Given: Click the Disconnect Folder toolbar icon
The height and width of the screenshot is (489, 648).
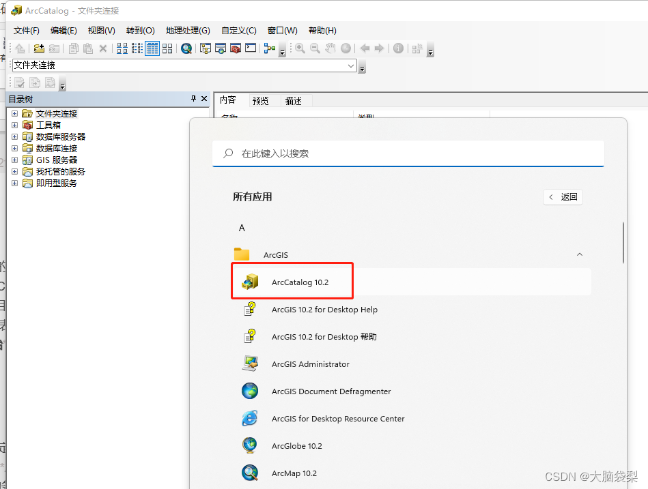Looking at the screenshot, I should coord(54,48).
